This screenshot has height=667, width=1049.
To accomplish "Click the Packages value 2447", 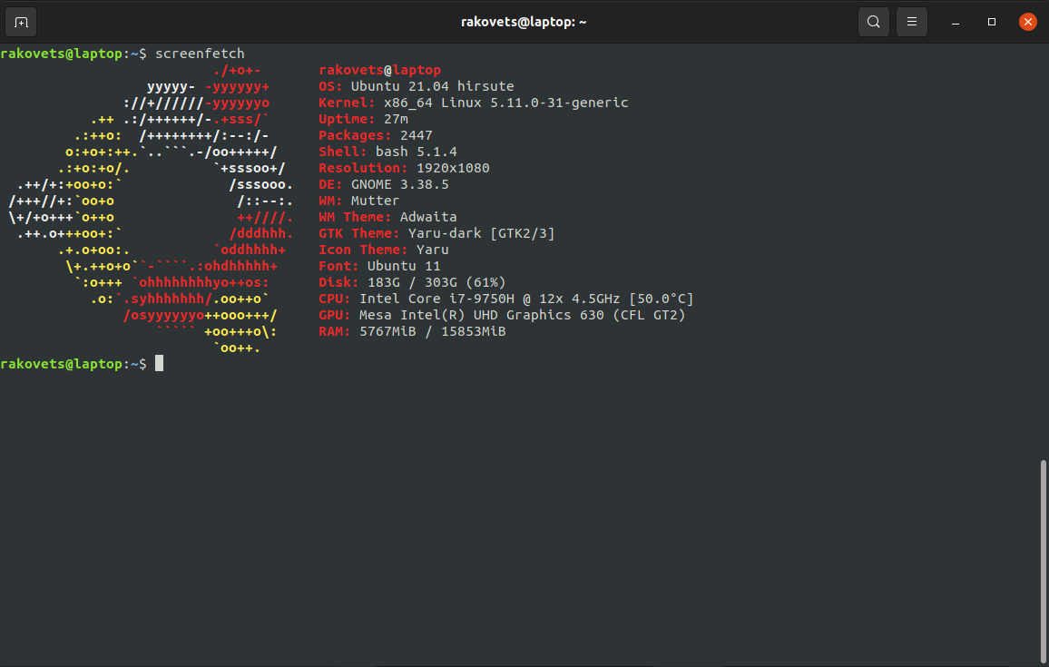I will (x=417, y=135).
